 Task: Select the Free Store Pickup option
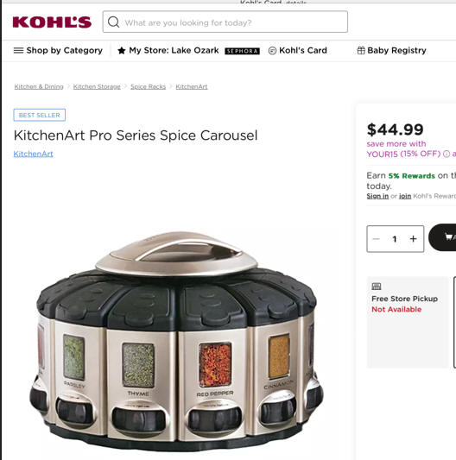(408, 322)
